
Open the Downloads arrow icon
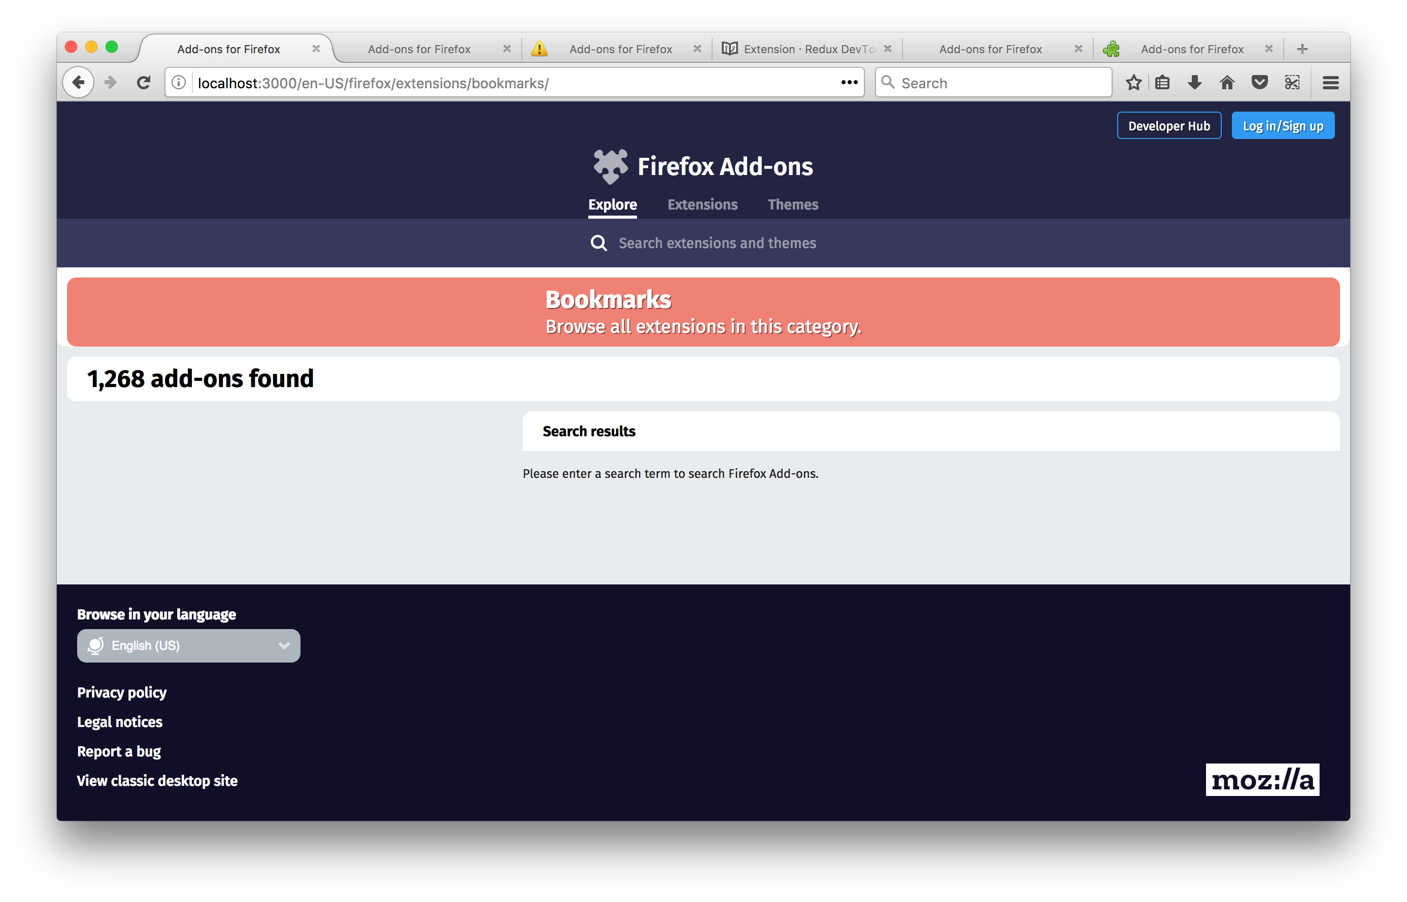click(1194, 83)
